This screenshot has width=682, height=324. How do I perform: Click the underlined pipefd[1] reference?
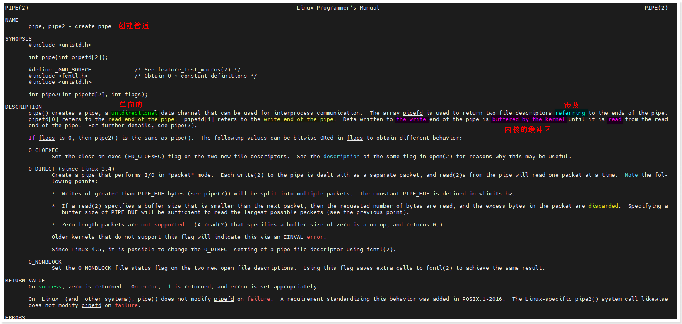(x=199, y=119)
